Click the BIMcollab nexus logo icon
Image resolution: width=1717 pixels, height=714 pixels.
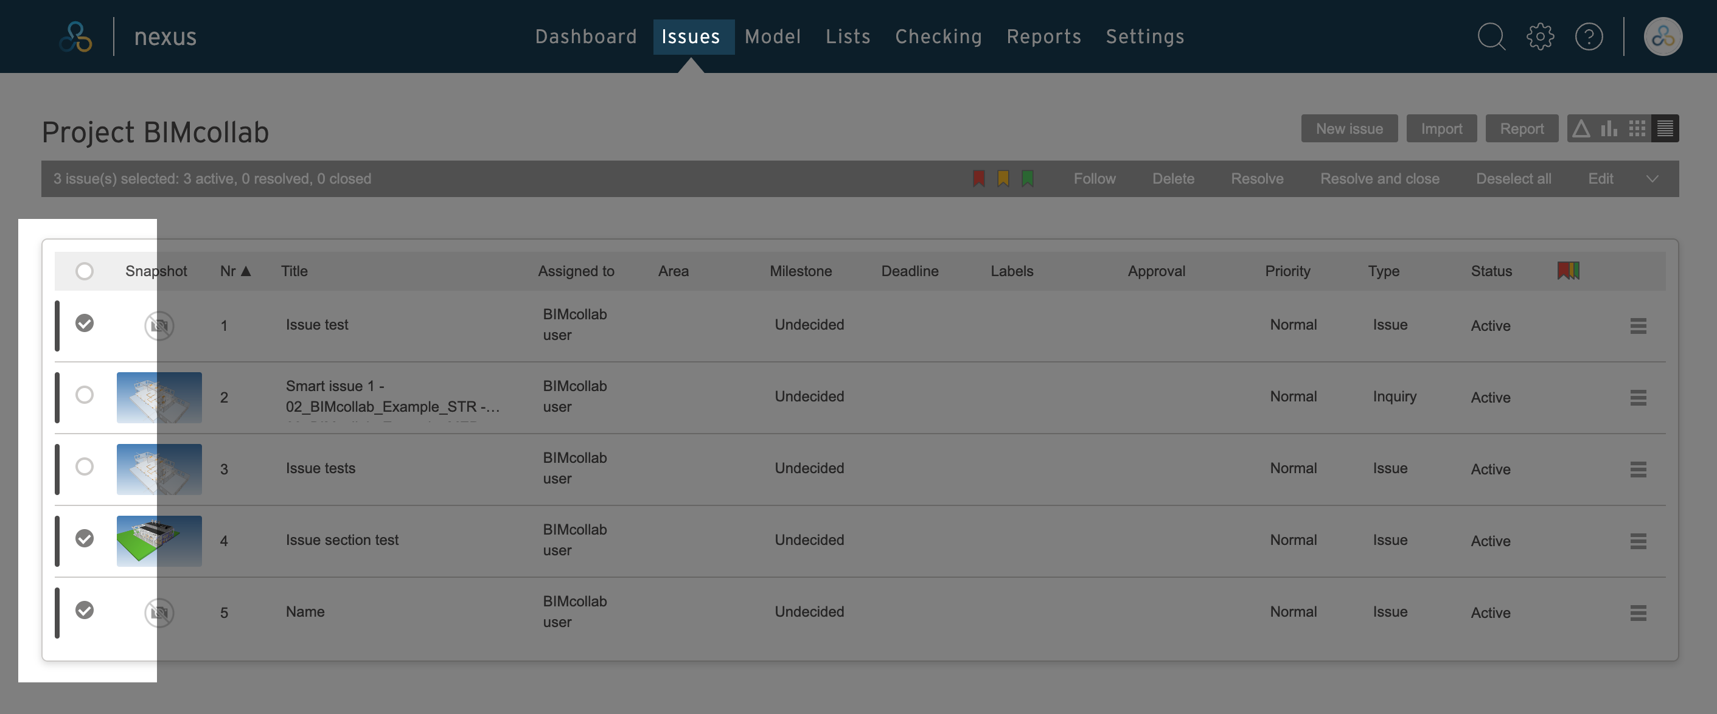(75, 36)
